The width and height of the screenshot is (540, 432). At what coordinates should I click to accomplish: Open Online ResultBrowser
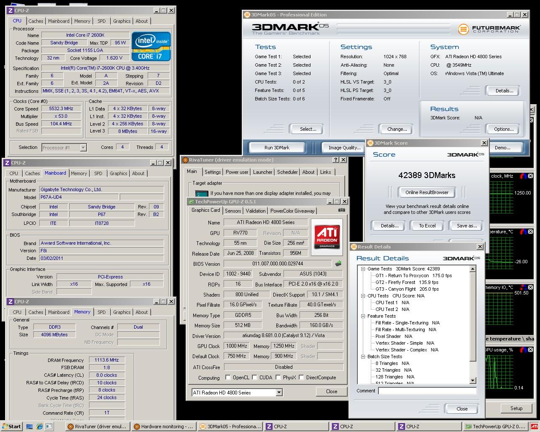(x=427, y=192)
